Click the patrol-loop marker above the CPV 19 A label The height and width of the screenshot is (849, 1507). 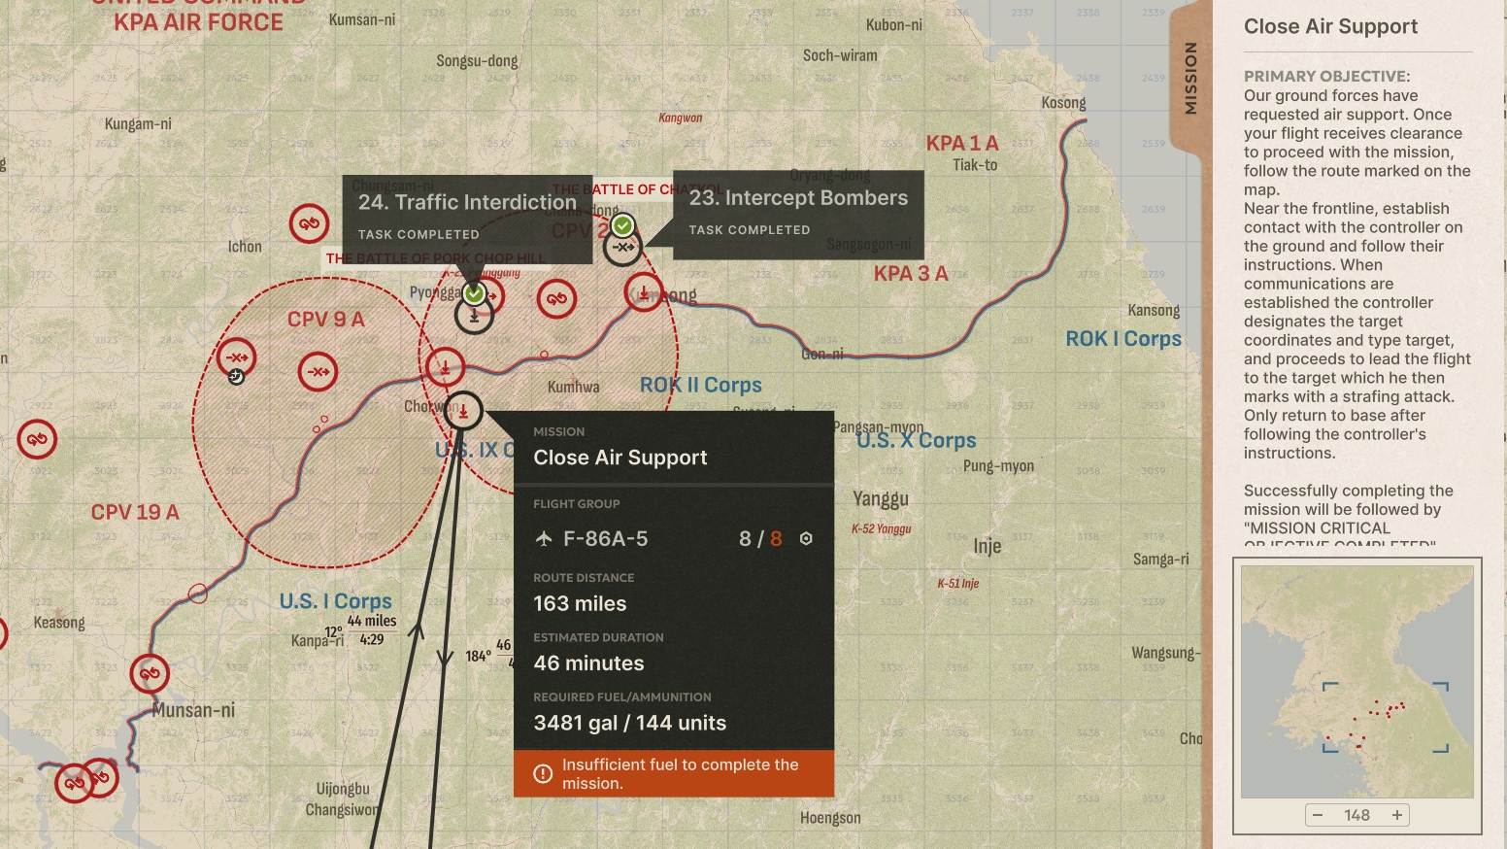click(37, 439)
